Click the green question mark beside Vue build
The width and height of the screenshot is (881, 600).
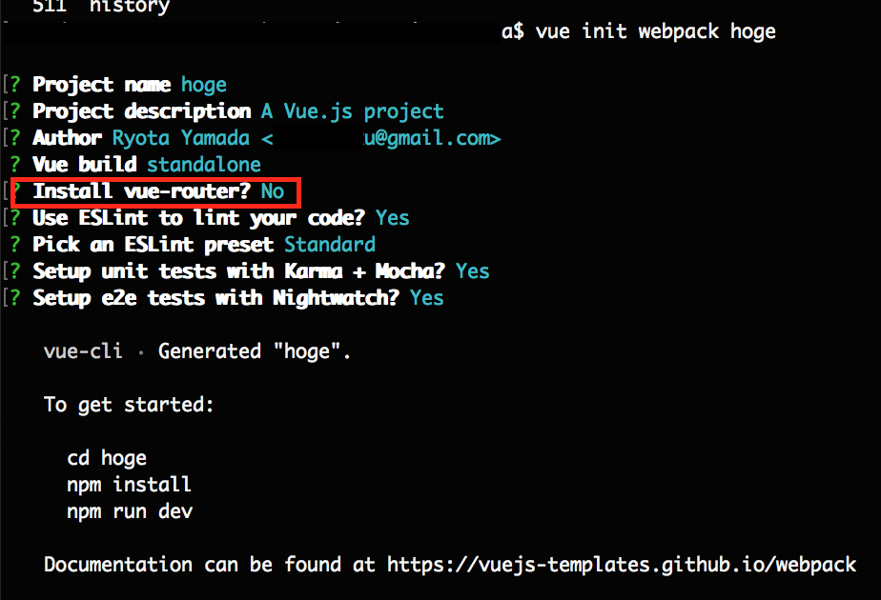point(15,165)
